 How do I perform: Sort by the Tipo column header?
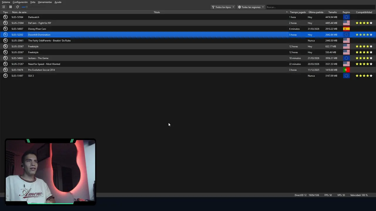pyautogui.click(x=5, y=12)
